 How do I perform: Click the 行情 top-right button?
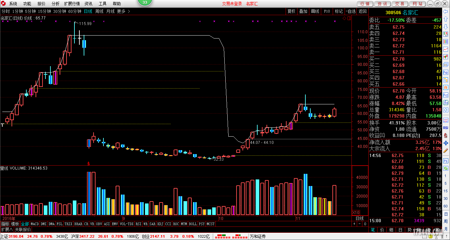coord(365,4)
